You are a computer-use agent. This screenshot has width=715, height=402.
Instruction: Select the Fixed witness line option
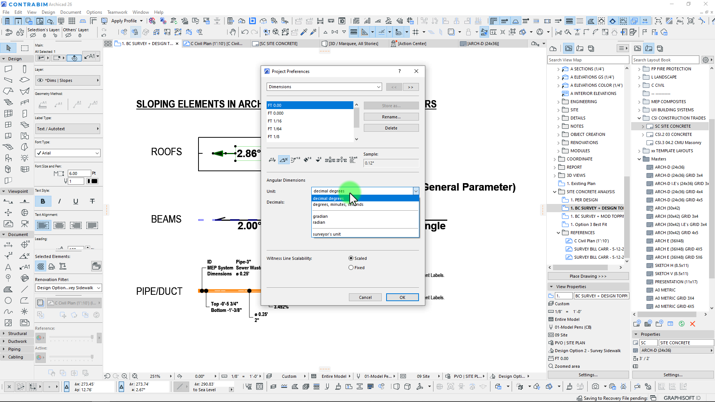351,268
